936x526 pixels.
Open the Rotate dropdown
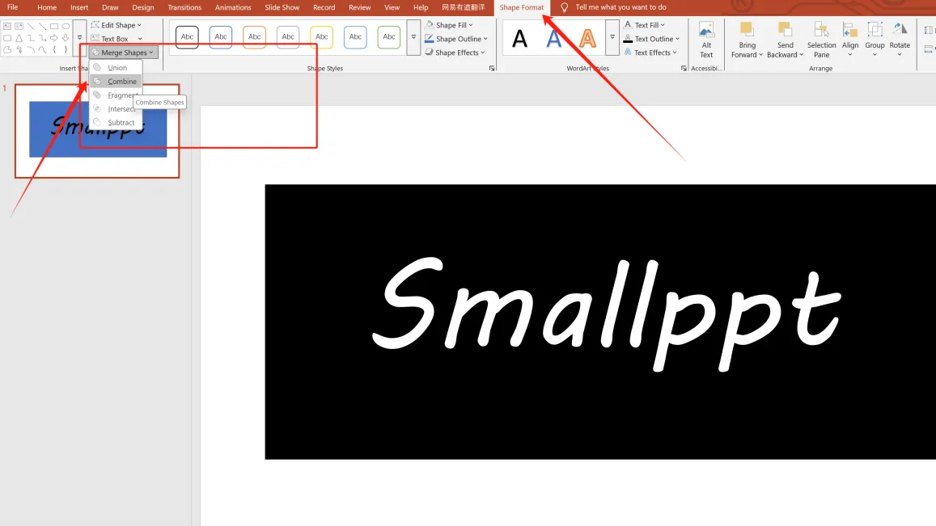point(900,38)
